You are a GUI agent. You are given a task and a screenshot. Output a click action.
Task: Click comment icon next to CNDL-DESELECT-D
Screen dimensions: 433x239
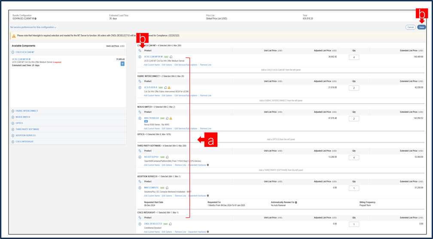click(171, 224)
